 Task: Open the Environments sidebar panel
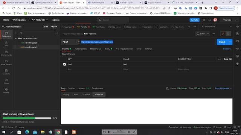6,53
